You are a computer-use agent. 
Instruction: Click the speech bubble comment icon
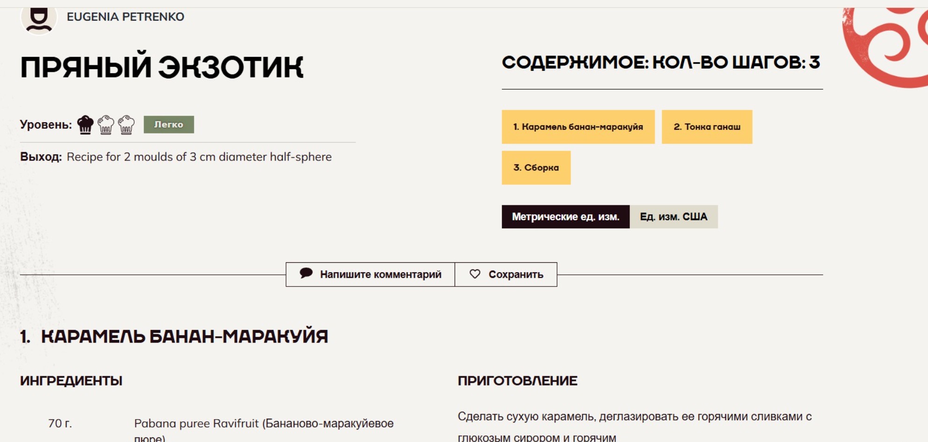(306, 274)
